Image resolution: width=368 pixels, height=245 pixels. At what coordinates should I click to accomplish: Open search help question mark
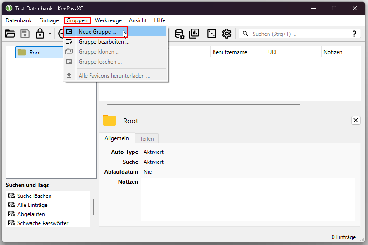(354, 34)
